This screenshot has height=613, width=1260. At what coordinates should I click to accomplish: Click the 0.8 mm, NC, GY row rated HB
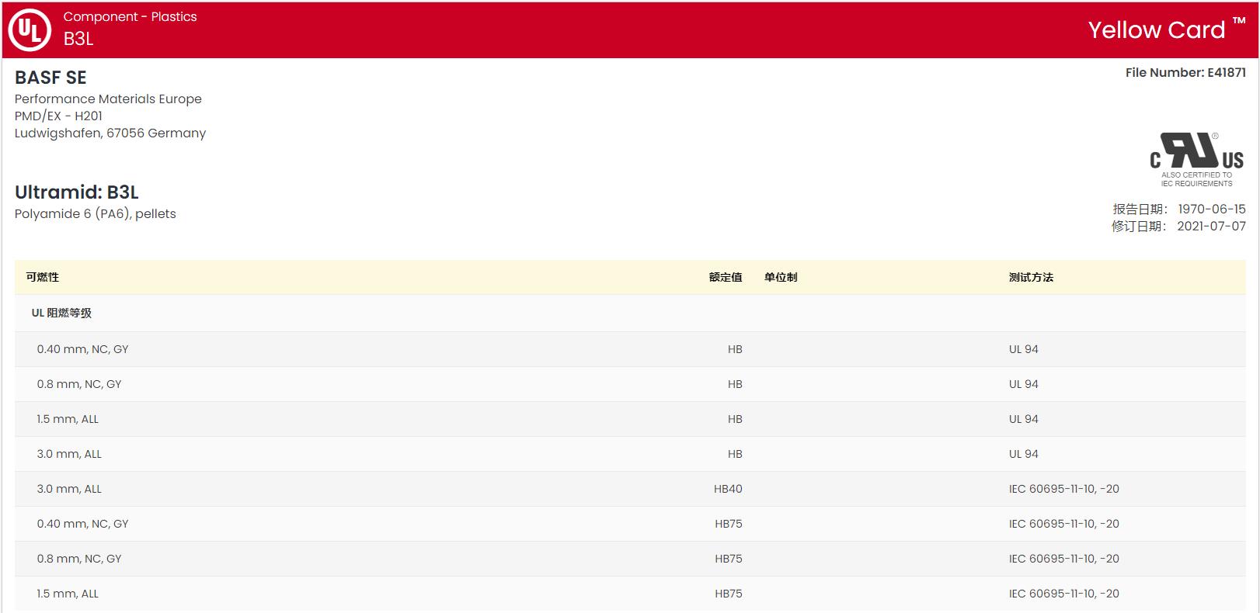pyautogui.click(x=630, y=384)
